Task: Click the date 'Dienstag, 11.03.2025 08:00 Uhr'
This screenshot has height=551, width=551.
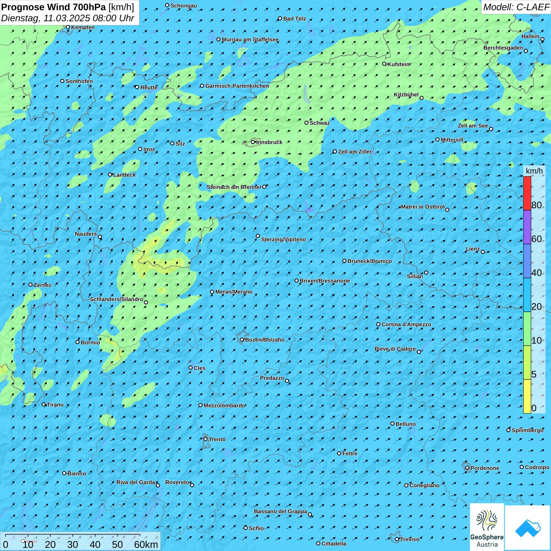Action: (x=68, y=18)
